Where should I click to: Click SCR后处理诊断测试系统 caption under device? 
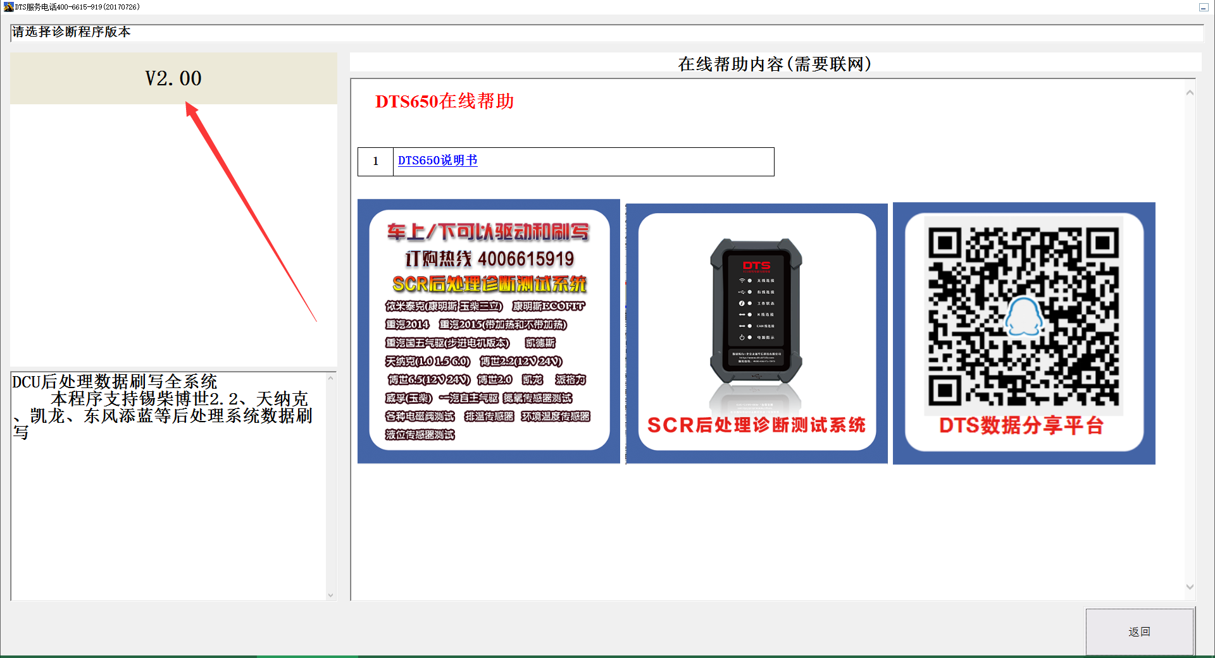[x=756, y=425]
